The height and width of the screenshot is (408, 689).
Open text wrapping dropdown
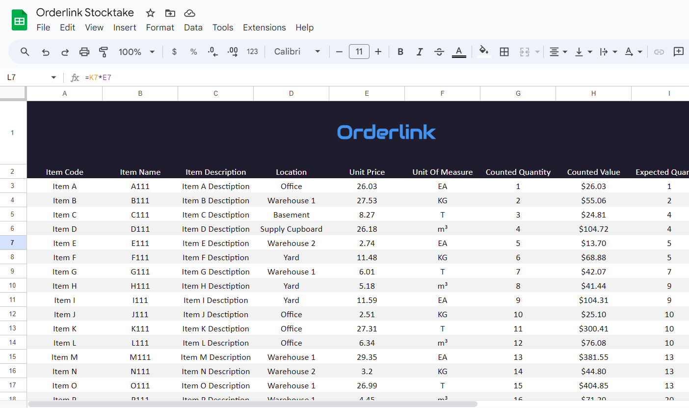click(x=608, y=52)
